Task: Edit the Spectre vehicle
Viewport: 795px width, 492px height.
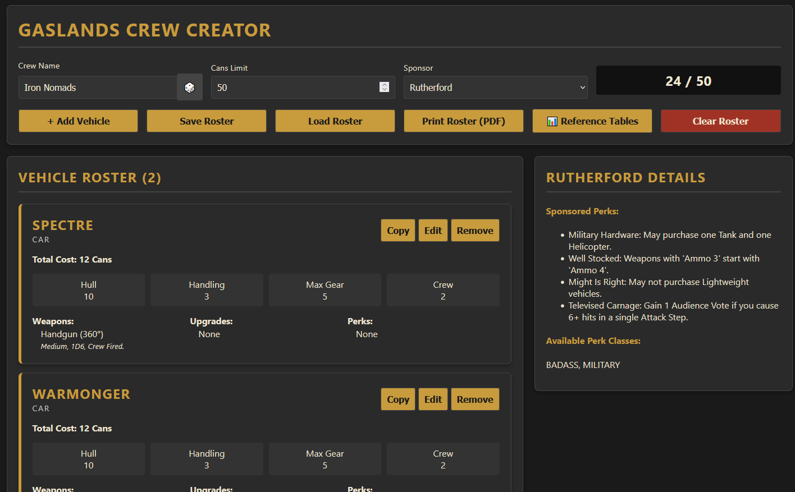Action: (433, 231)
